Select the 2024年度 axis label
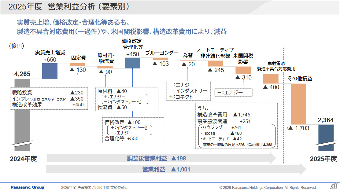The width and height of the screenshot is (340, 191). (23, 159)
